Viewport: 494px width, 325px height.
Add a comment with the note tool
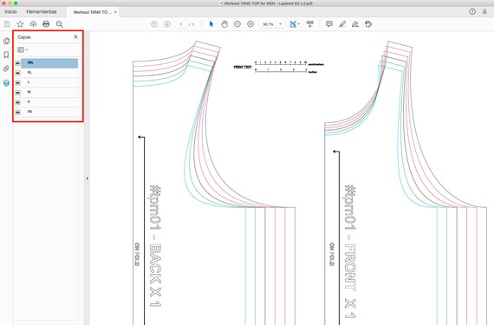329,24
